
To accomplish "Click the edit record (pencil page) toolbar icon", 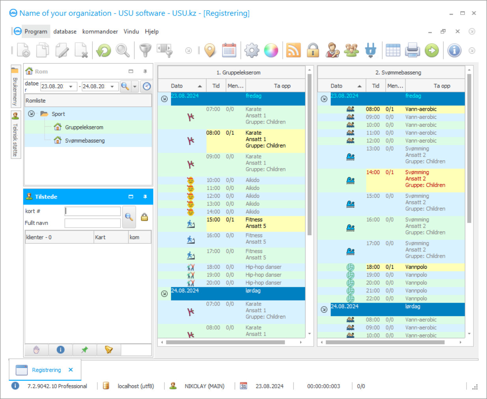I will click(62, 51).
